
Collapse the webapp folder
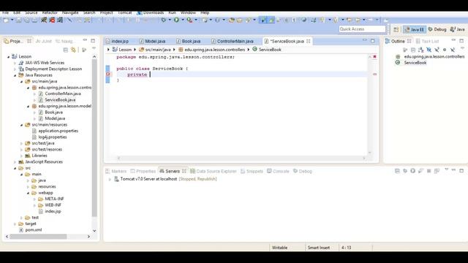(28, 193)
